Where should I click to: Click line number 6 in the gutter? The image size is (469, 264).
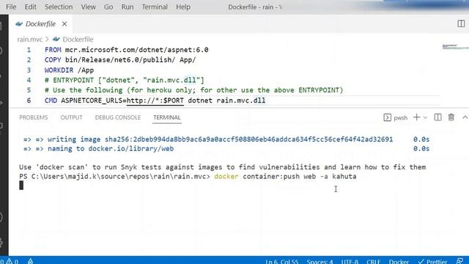(x=29, y=100)
